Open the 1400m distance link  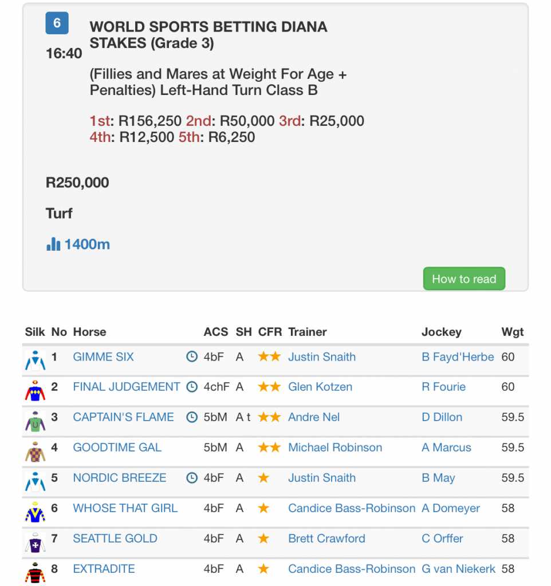[x=87, y=244]
